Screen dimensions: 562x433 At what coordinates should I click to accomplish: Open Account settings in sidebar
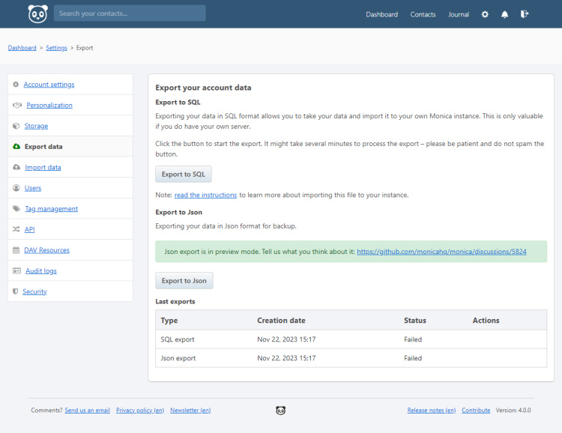pos(49,85)
